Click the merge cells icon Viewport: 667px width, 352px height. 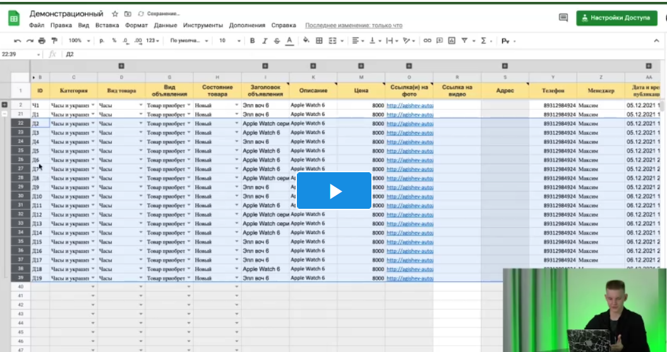click(x=332, y=41)
